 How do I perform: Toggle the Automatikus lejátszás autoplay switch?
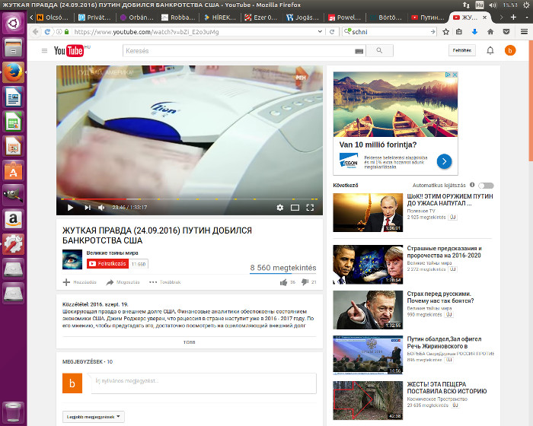point(485,186)
